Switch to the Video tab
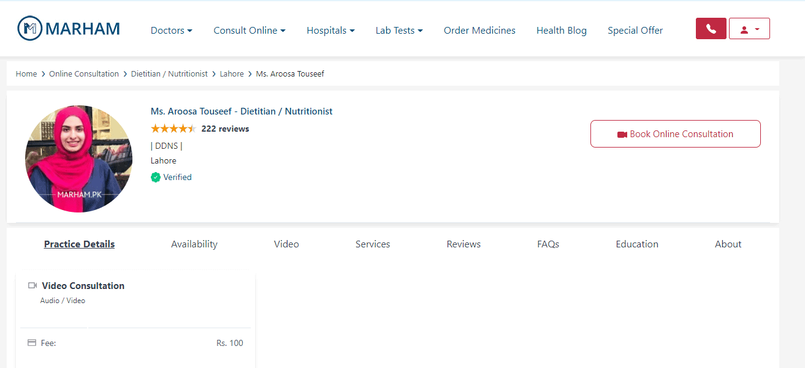805x368 pixels. (x=286, y=244)
